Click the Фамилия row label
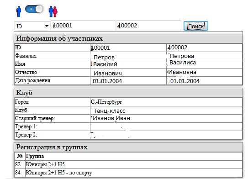 [26, 56]
